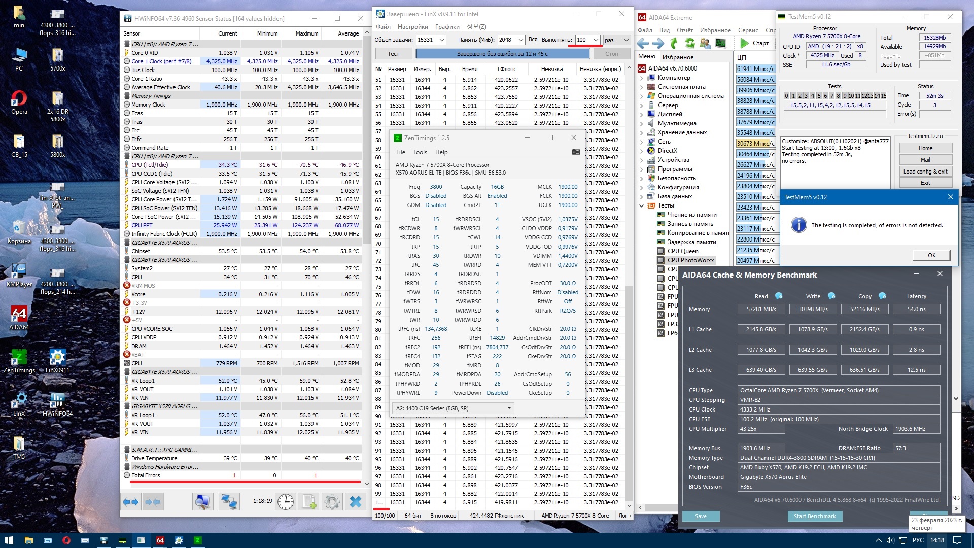The height and width of the screenshot is (548, 974).
Task: Click LinX completed progress bar
Action: click(x=502, y=54)
